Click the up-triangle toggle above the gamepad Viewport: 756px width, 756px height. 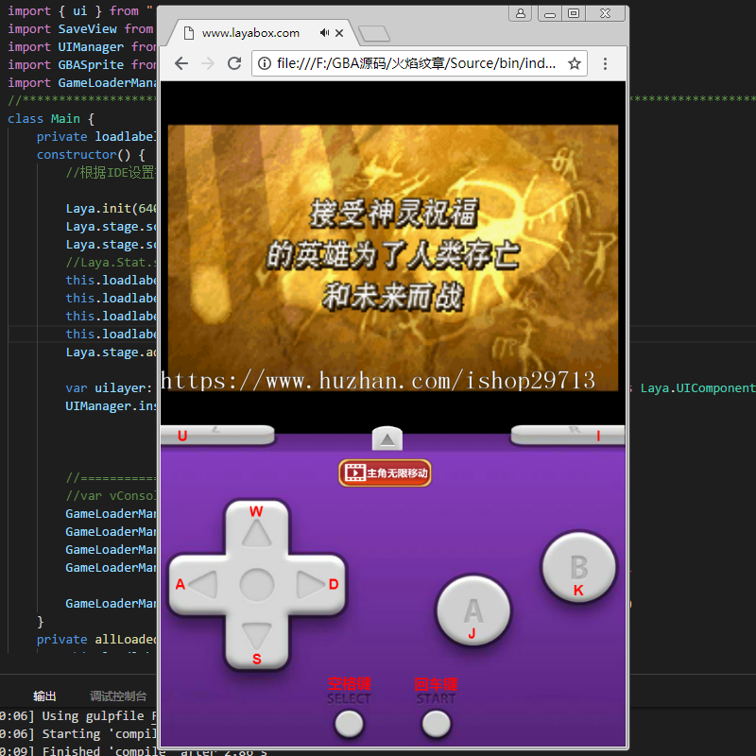[x=387, y=438]
